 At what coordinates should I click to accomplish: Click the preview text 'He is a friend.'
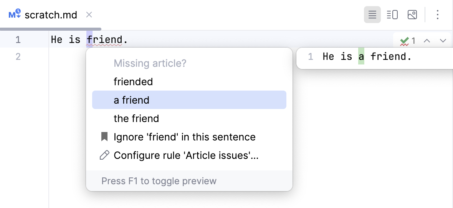click(367, 57)
